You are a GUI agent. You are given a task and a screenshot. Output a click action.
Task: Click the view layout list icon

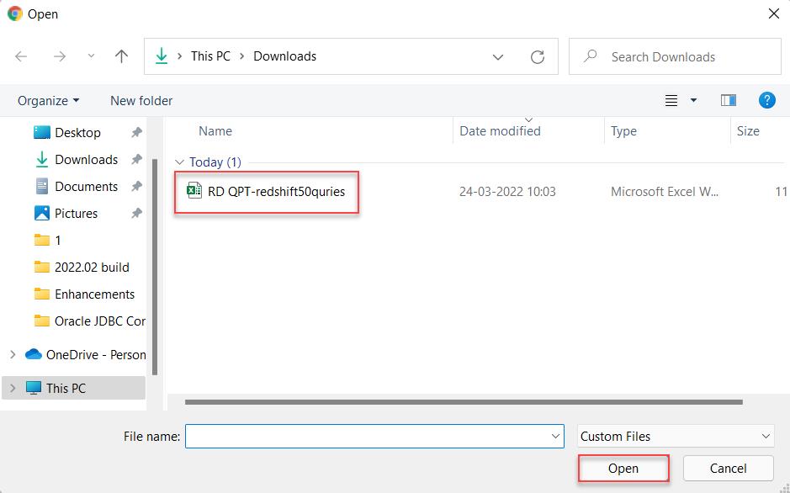pos(671,101)
